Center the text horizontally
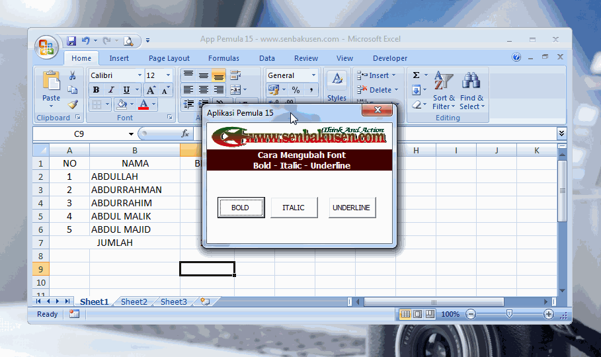 203,90
